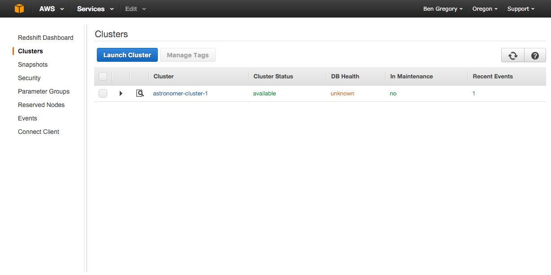Open the Services dropdown menu
551x275 pixels.
click(x=95, y=9)
